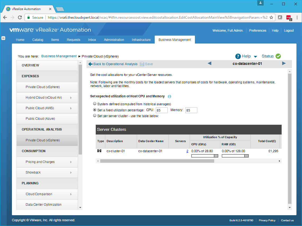Image resolution: width=302 pixels, height=226 pixels.
Task: Go to previous data center arrow
Action: tap(209, 63)
